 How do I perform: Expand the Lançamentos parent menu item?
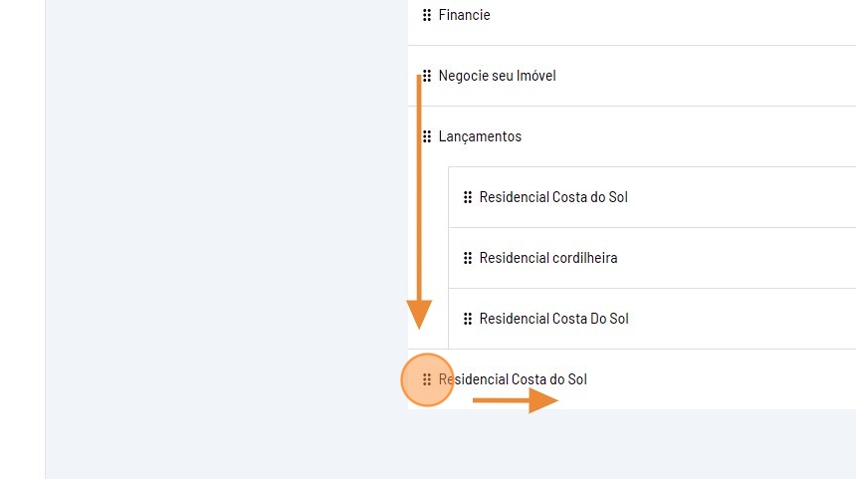pyautogui.click(x=480, y=136)
